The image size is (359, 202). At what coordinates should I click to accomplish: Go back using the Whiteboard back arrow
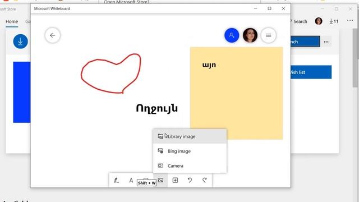52,35
